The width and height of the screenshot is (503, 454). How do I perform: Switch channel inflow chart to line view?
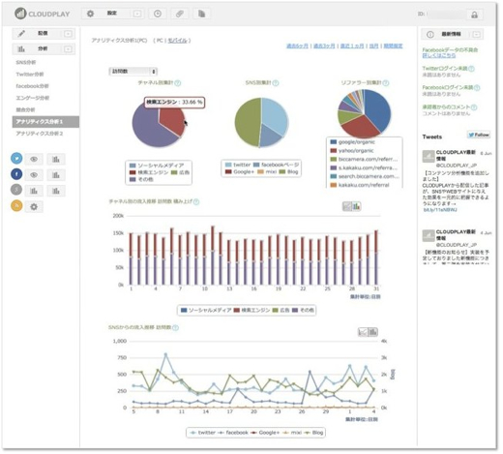click(347, 206)
